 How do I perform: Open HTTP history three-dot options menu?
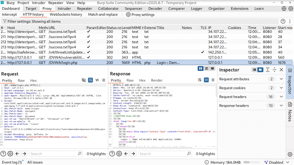[x=290, y=21]
